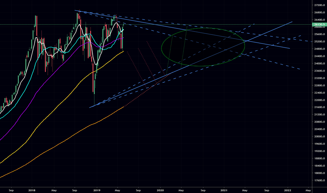The image size is (327, 193).
Task: Click the 23600.0 price axis label
Action: coord(320,71)
